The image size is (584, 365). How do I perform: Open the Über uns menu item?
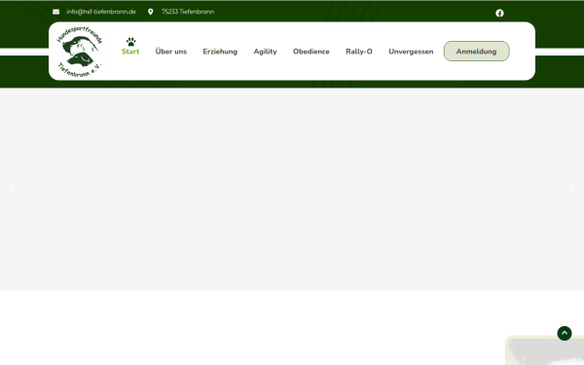pyautogui.click(x=171, y=52)
